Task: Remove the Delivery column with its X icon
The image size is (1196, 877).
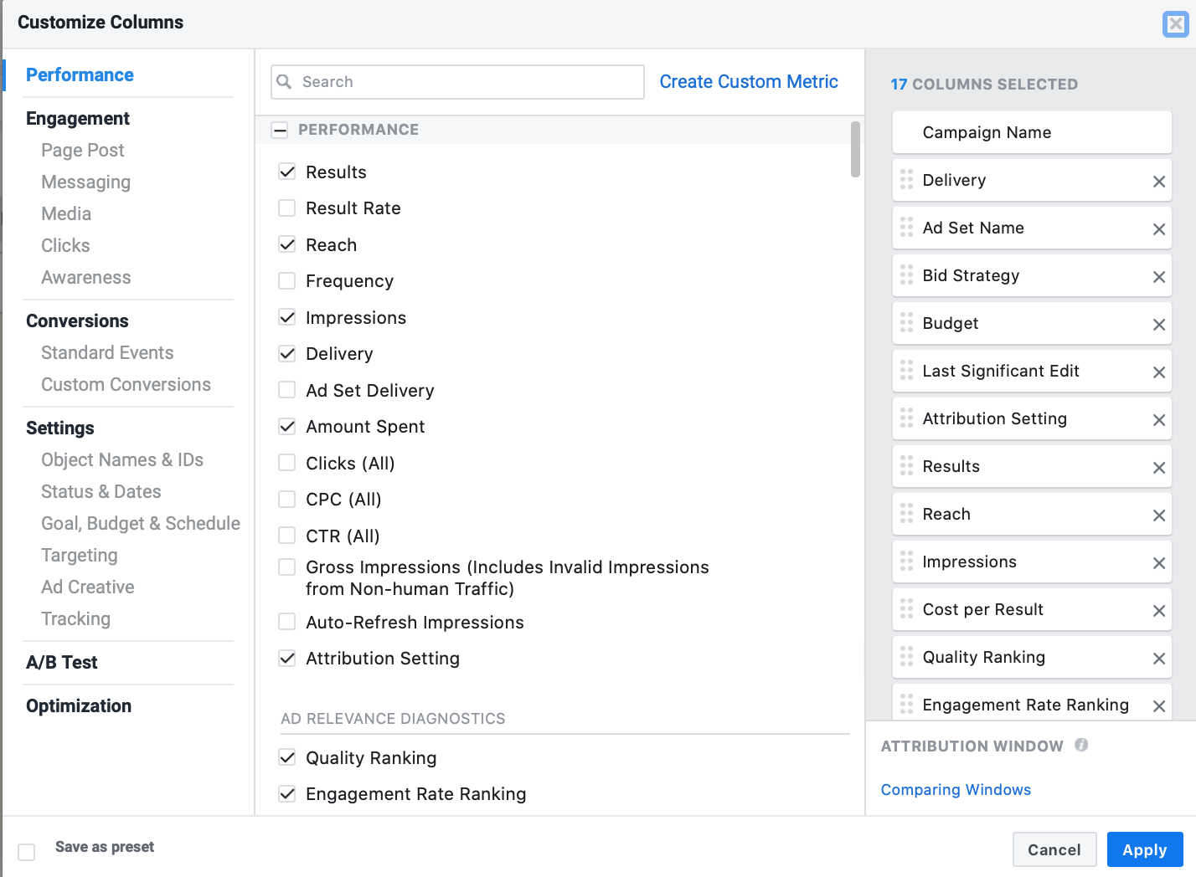Action: 1159,182
